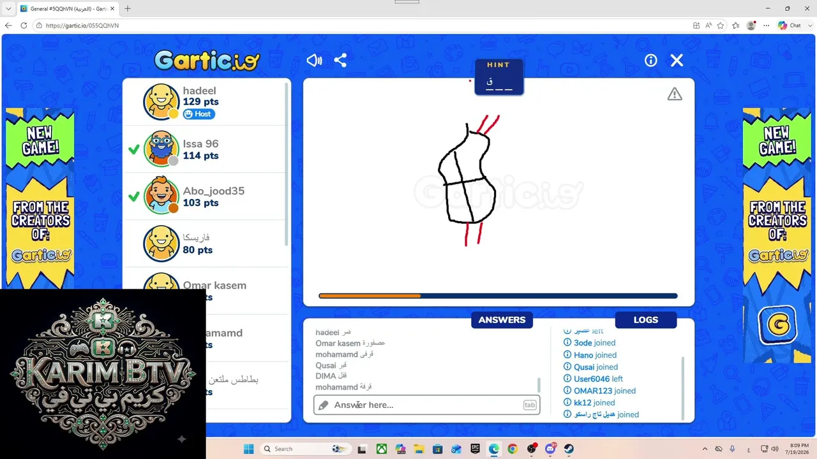This screenshot has width=817, height=459.
Task: Click the "3ode joined" log entry text
Action: (x=594, y=343)
